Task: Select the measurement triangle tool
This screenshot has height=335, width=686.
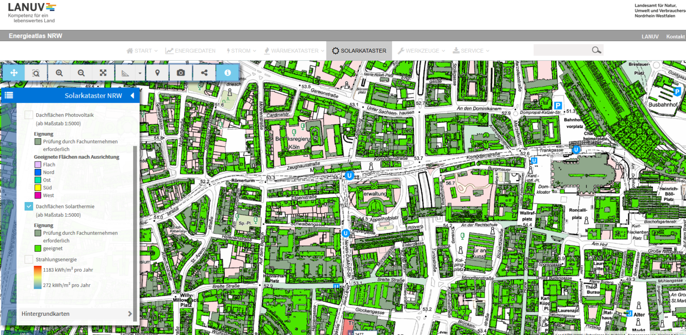Action: click(x=125, y=73)
